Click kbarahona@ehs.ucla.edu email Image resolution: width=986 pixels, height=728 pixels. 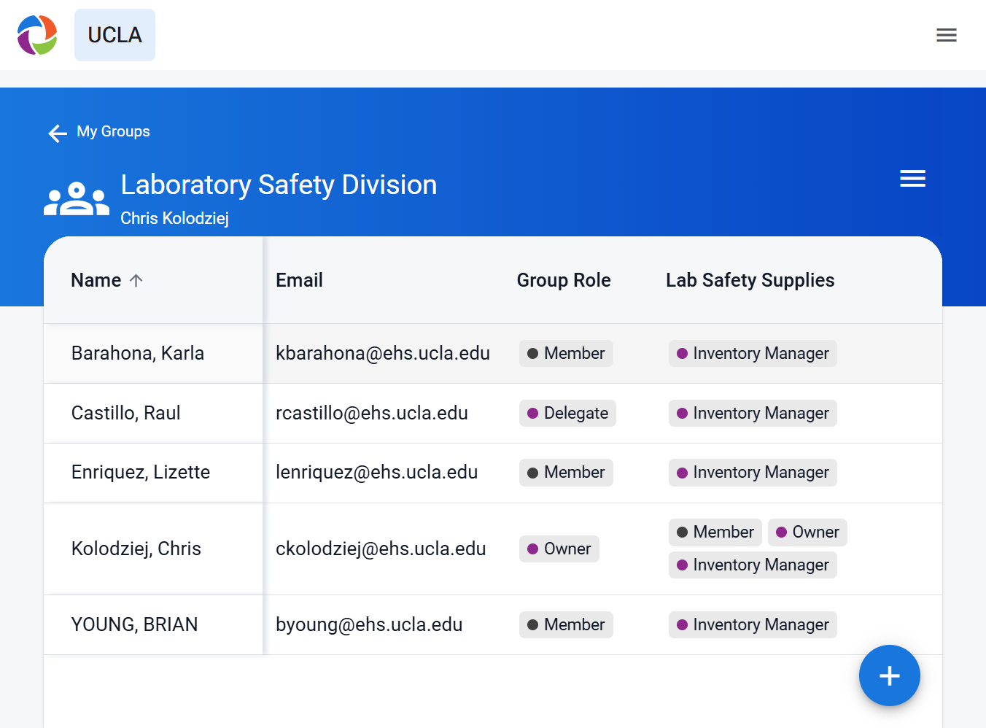coord(383,353)
